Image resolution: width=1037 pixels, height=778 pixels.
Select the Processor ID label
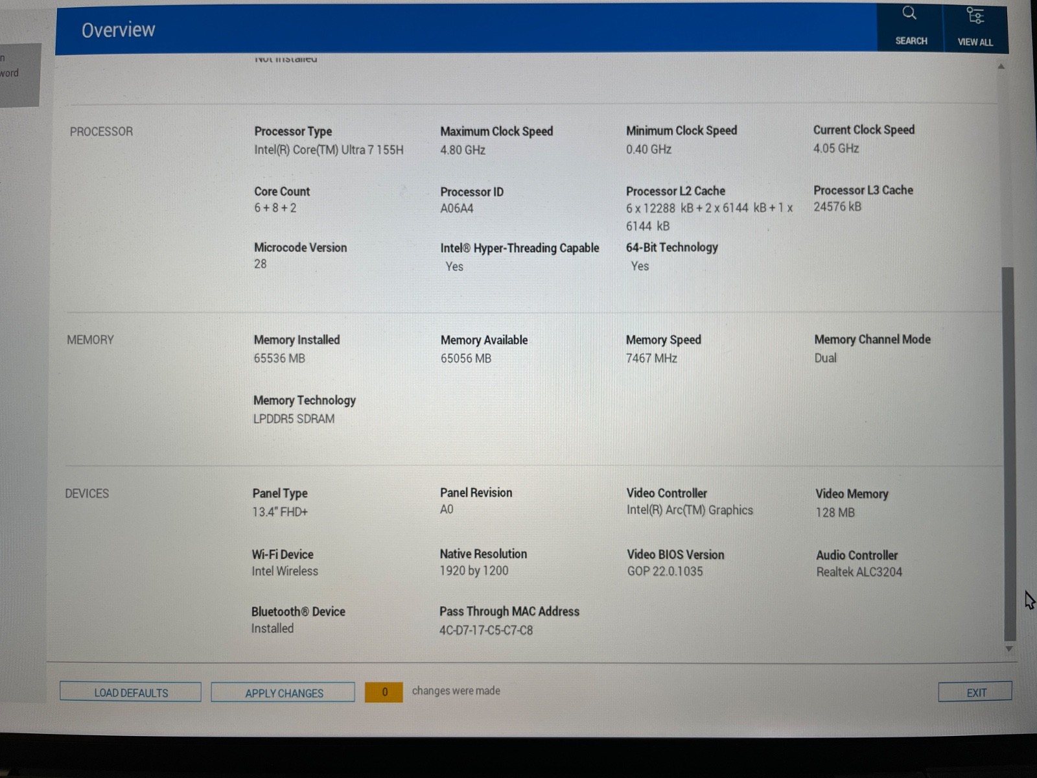pyautogui.click(x=472, y=192)
